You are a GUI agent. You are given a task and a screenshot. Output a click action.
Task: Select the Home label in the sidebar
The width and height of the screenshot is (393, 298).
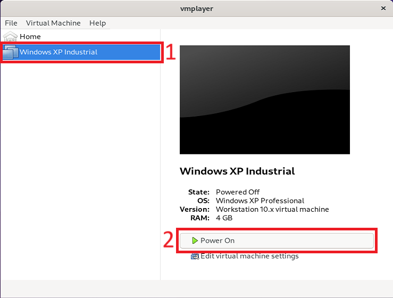[x=30, y=37]
